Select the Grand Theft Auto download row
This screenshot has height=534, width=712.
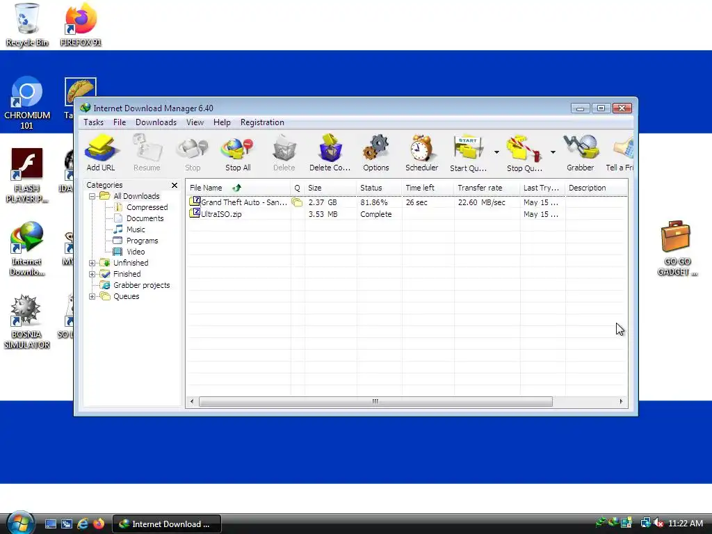tap(406, 202)
